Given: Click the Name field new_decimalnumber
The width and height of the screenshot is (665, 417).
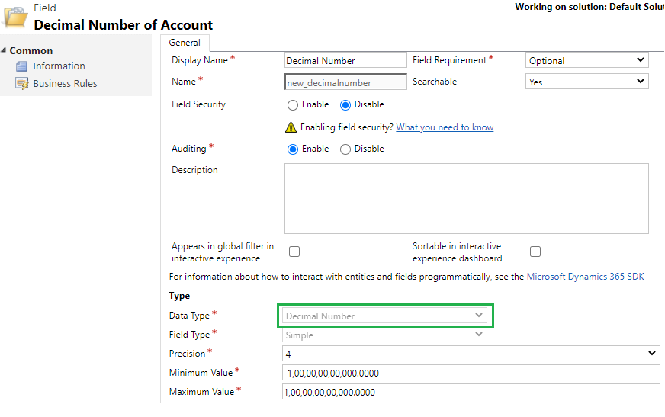Looking at the screenshot, I should (x=345, y=82).
